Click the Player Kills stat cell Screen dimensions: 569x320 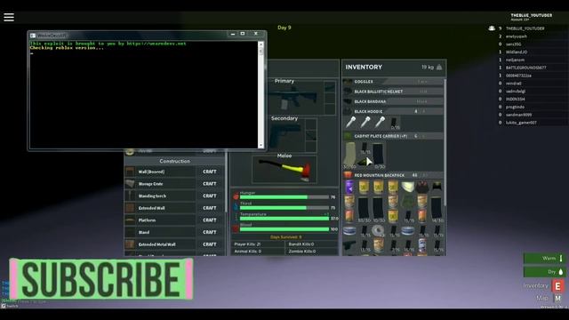tap(258, 244)
